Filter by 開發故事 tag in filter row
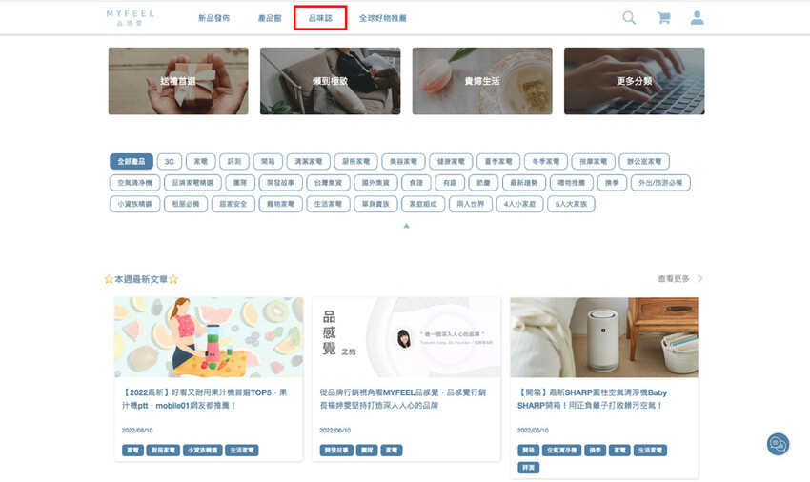This screenshot has width=810, height=482. click(280, 182)
